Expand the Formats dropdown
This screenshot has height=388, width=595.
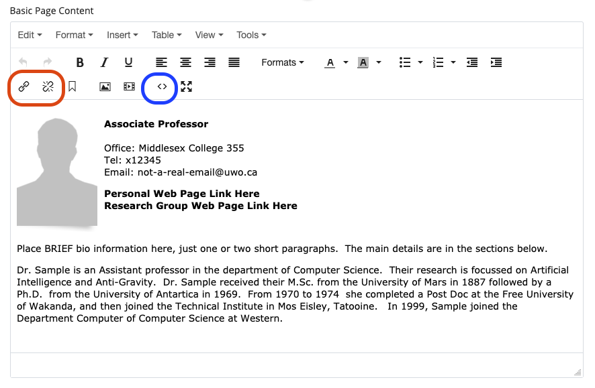(x=282, y=62)
